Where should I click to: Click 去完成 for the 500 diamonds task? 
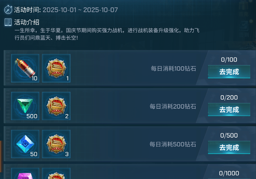229,148
